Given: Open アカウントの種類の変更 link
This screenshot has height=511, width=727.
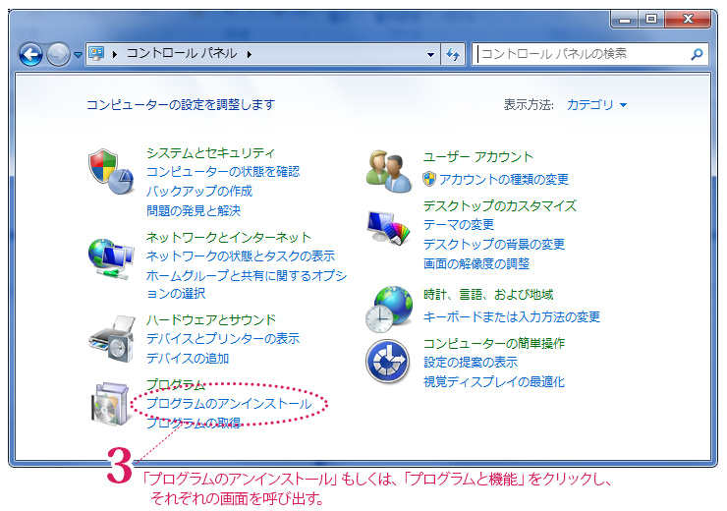Looking at the screenshot, I should point(503,179).
